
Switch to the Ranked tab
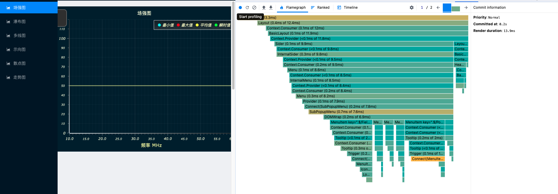tap(320, 8)
